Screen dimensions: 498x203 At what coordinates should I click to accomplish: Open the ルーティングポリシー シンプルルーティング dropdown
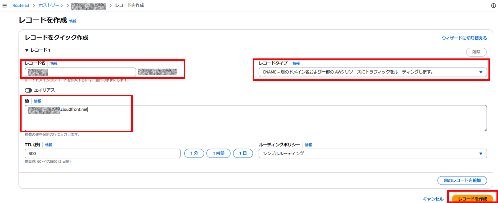click(x=373, y=153)
